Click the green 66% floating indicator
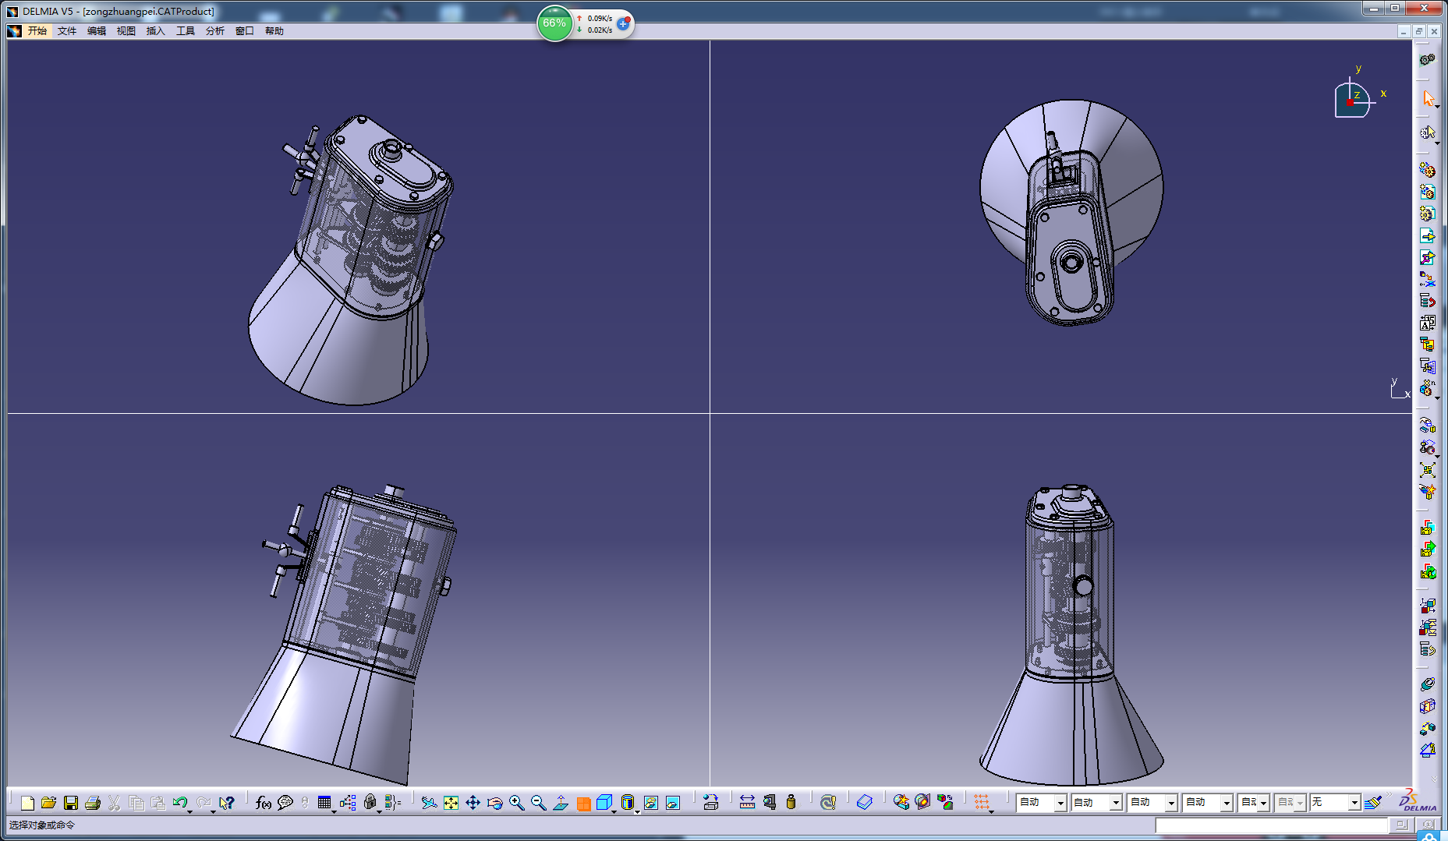 (x=554, y=23)
